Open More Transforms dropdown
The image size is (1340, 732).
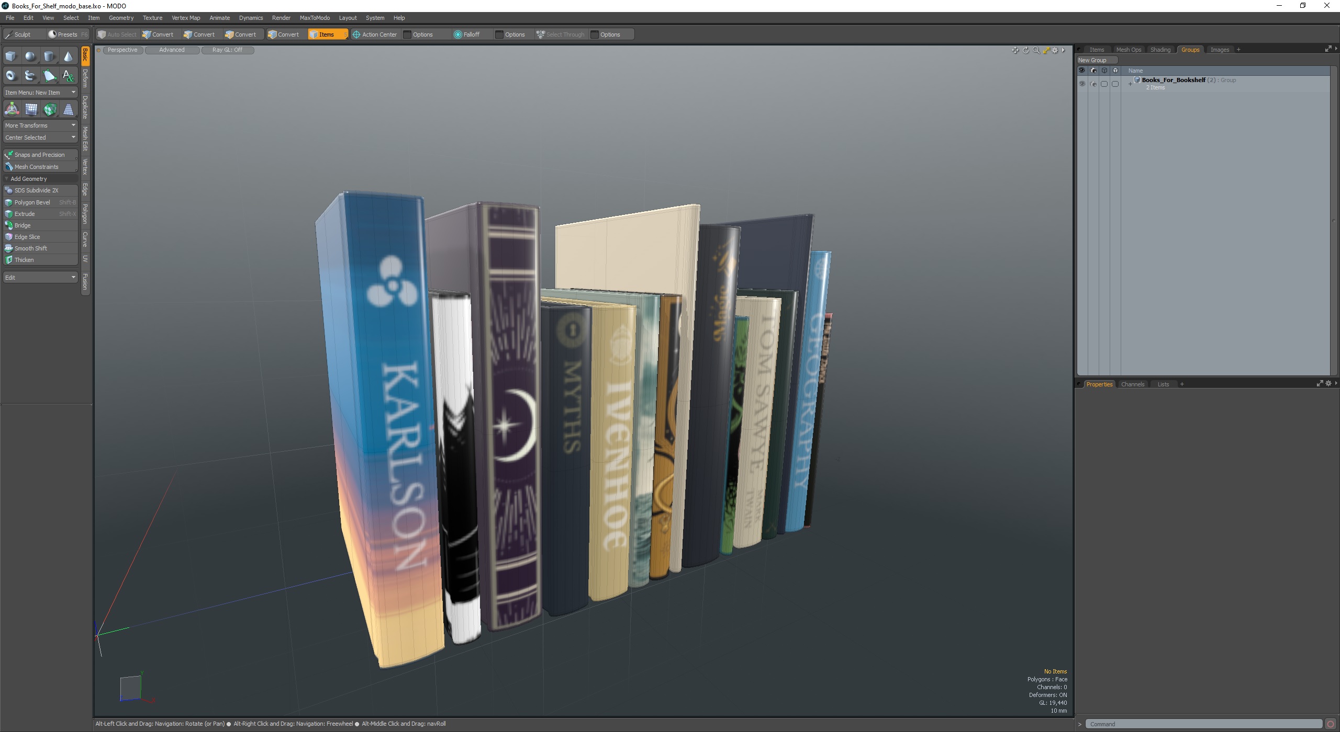point(40,125)
